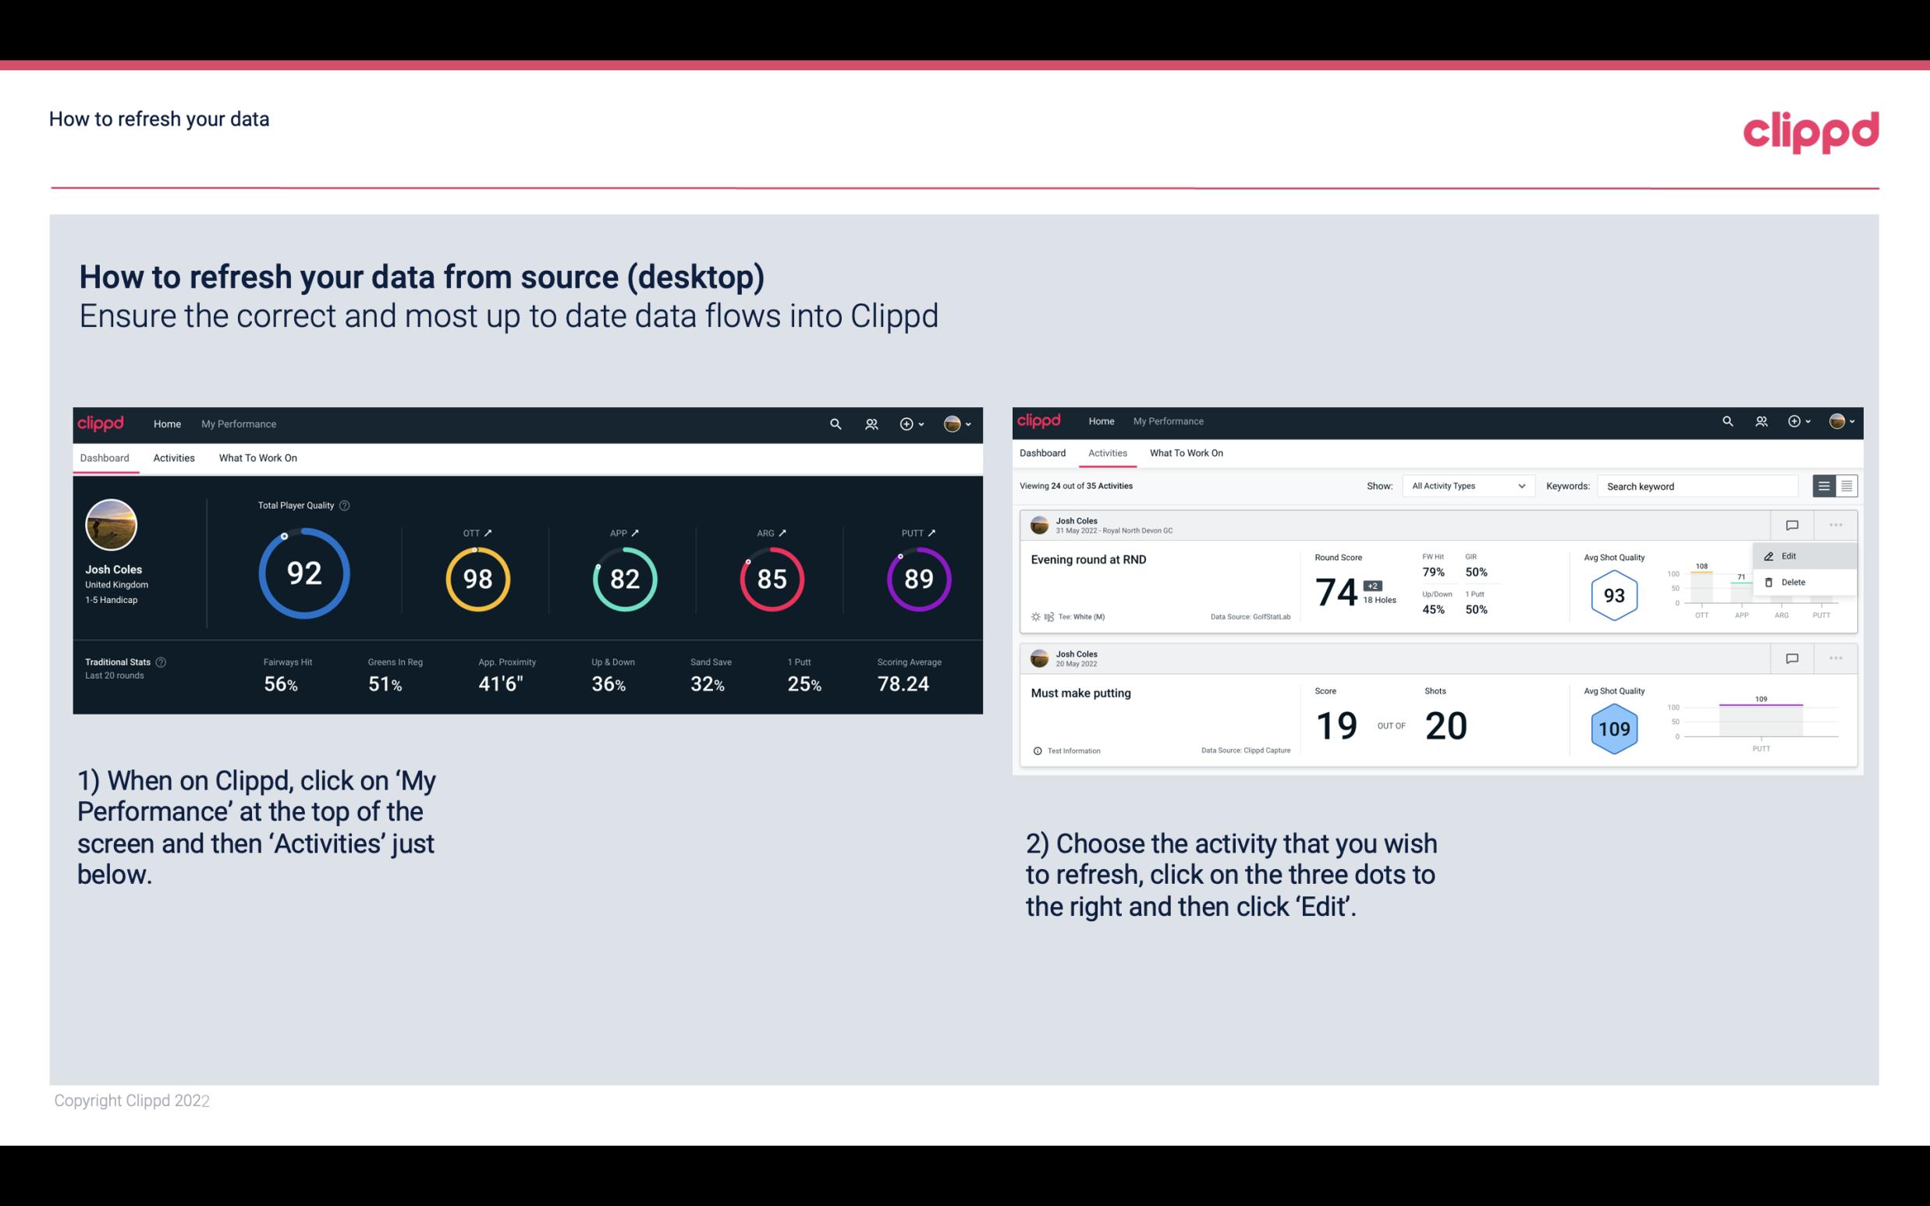
Task: Select the Activities tab under My Performance
Action: pyautogui.click(x=172, y=457)
